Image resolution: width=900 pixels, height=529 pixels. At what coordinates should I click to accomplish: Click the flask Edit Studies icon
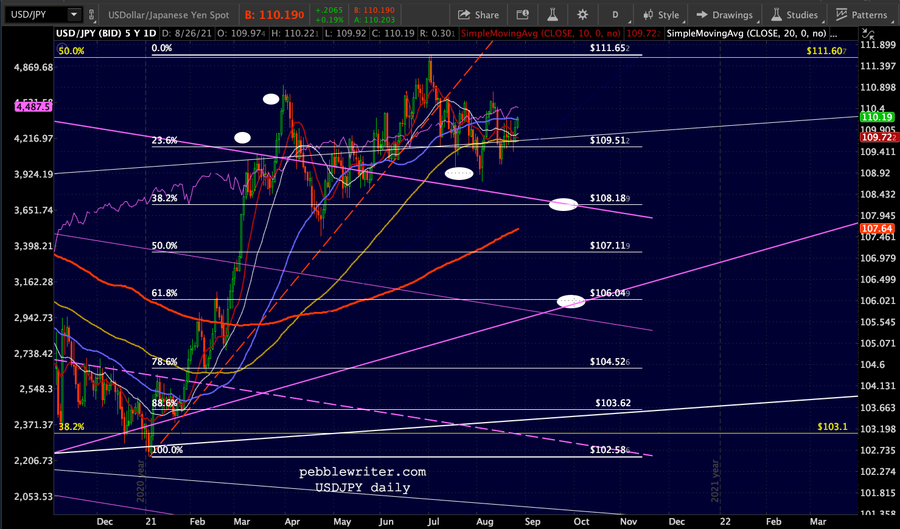(553, 15)
